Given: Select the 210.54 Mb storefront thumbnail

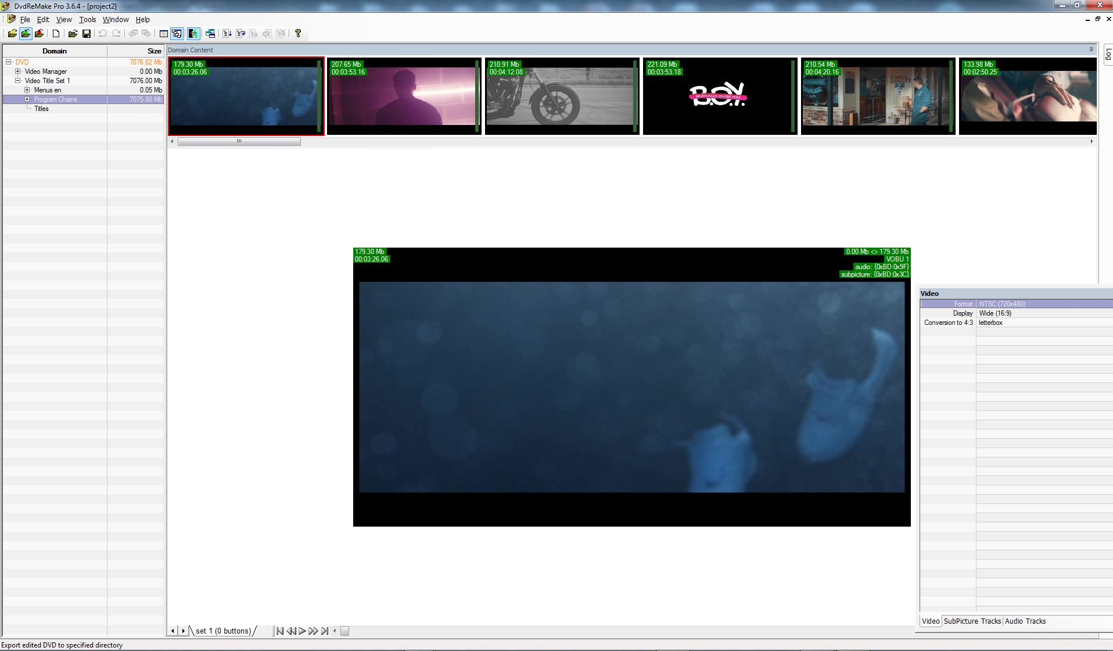Looking at the screenshot, I should (878, 96).
